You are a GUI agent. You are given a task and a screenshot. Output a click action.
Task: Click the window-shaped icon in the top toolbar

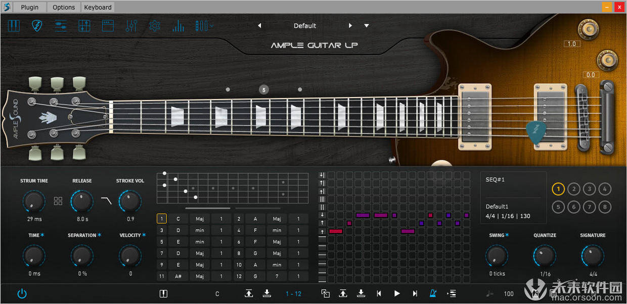coord(108,26)
